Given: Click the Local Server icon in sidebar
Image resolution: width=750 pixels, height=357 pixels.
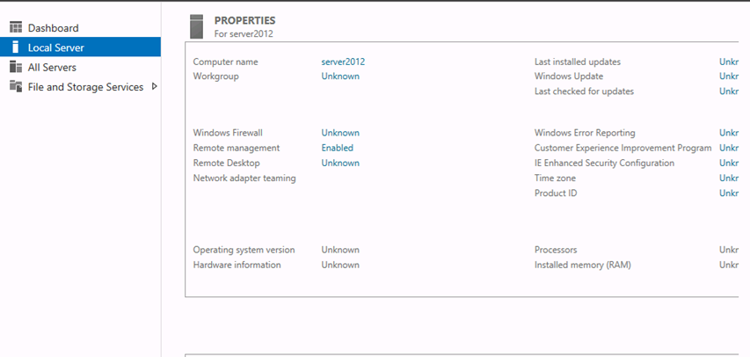Looking at the screenshot, I should point(16,47).
